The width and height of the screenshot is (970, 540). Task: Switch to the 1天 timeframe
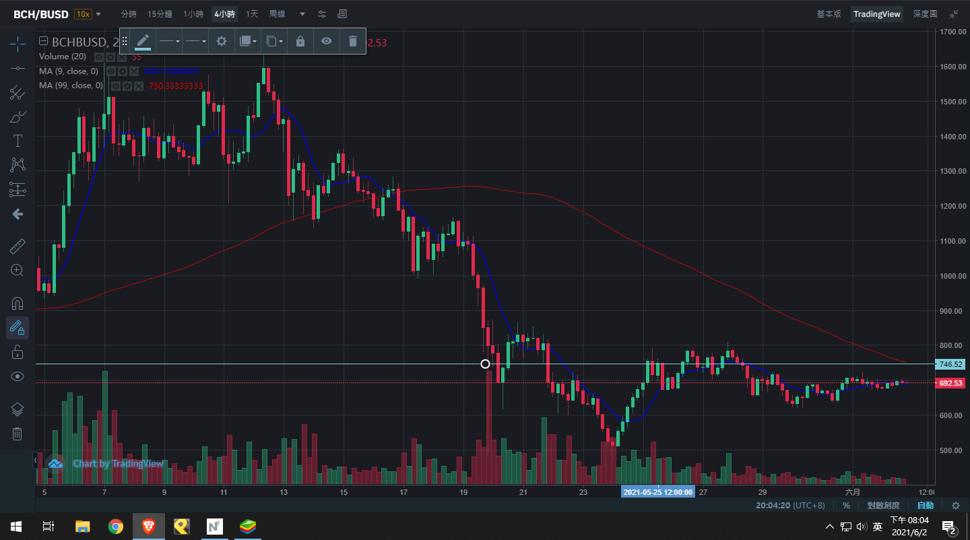252,14
